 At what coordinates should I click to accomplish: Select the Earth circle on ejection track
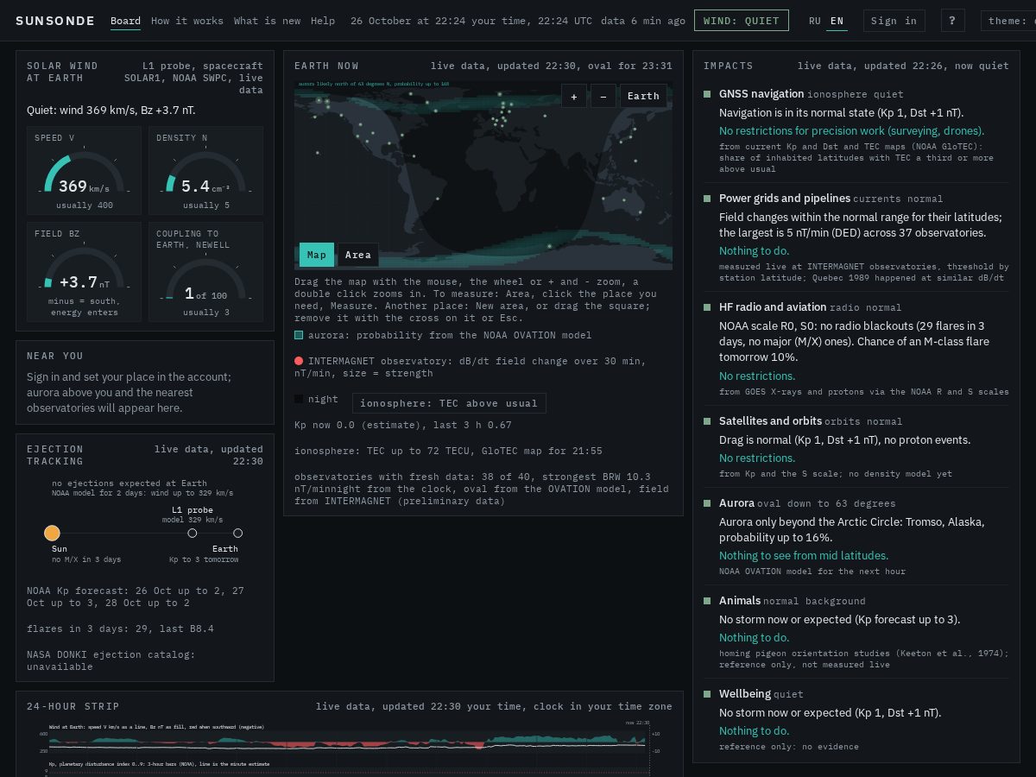238,534
